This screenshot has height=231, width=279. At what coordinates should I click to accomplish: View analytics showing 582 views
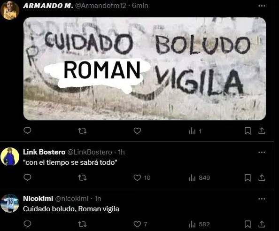(199, 224)
